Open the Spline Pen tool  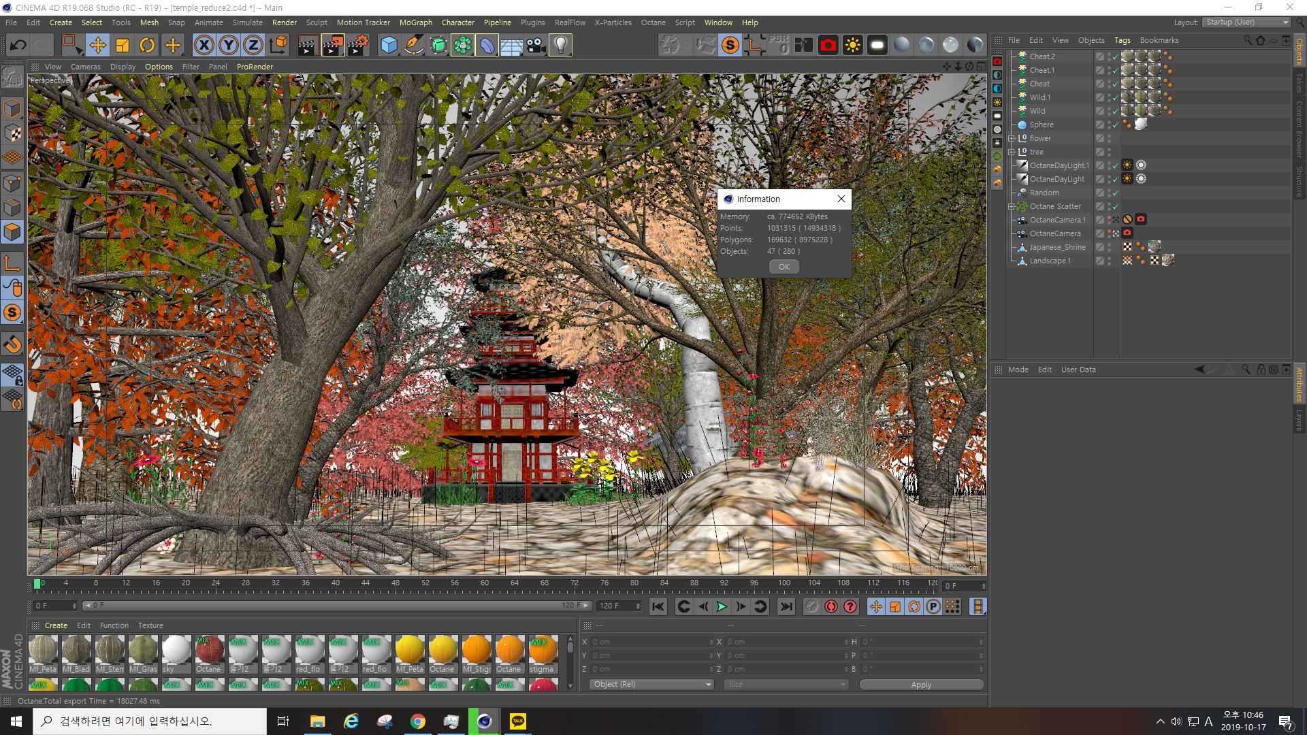[413, 46]
